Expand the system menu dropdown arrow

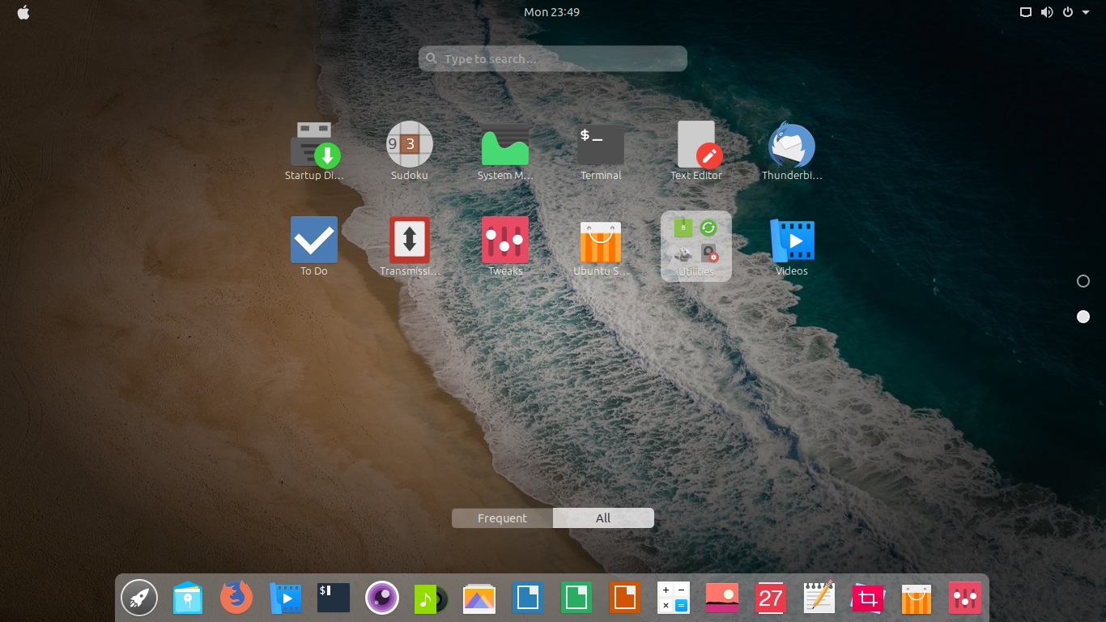click(1086, 12)
